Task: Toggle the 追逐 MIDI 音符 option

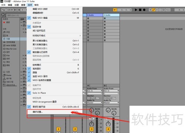Action: click(x=55, y=76)
